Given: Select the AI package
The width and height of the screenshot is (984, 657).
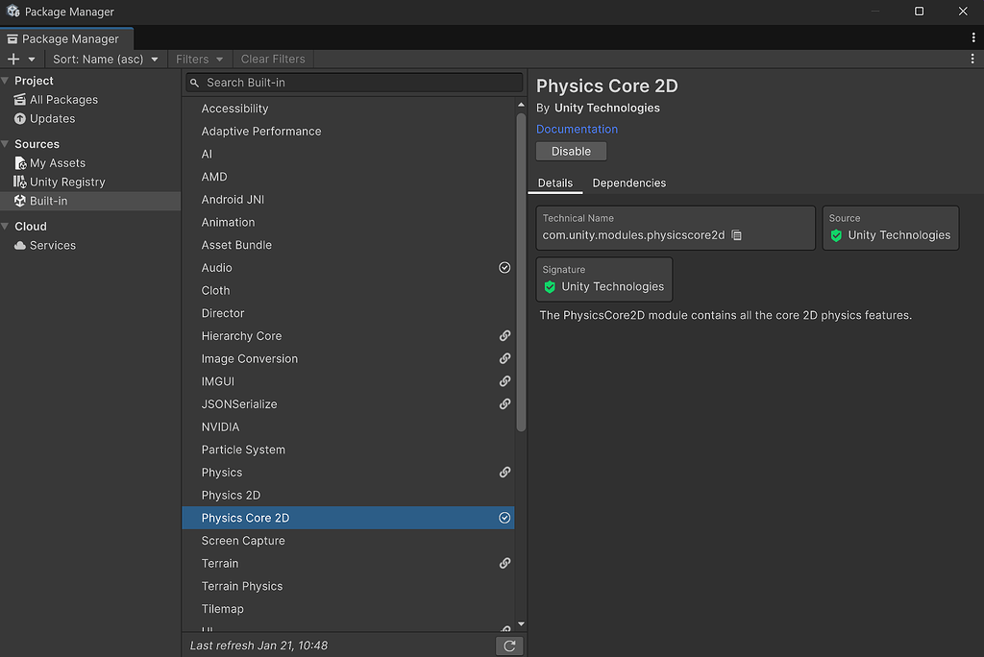Looking at the screenshot, I should (348, 154).
